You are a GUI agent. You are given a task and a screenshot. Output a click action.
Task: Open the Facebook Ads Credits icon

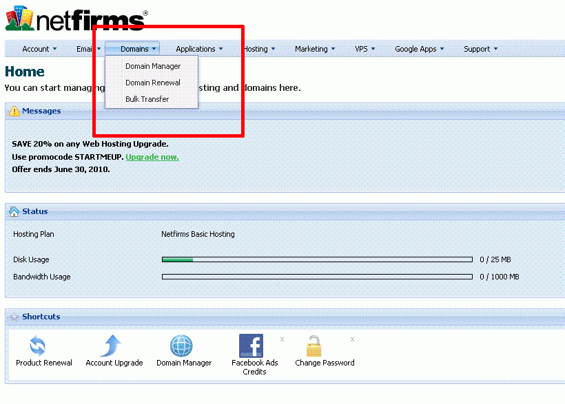pos(251,345)
